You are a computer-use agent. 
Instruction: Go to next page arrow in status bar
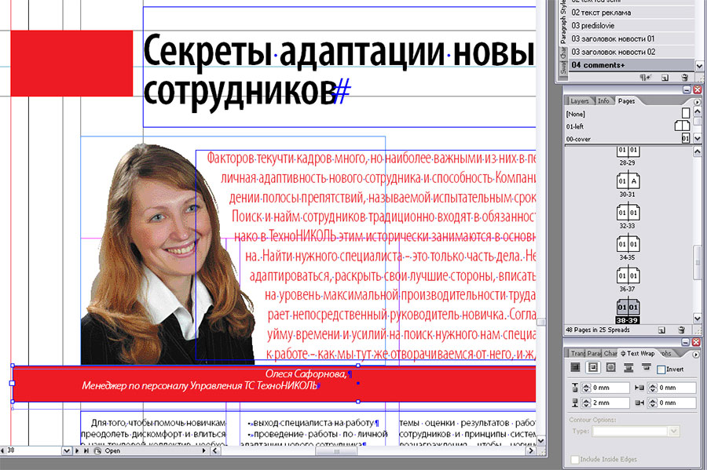click(77, 450)
